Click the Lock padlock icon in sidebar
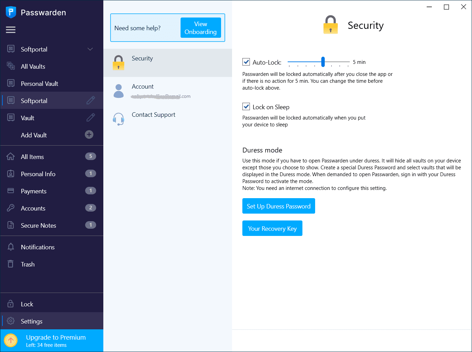The image size is (472, 352). click(11, 304)
